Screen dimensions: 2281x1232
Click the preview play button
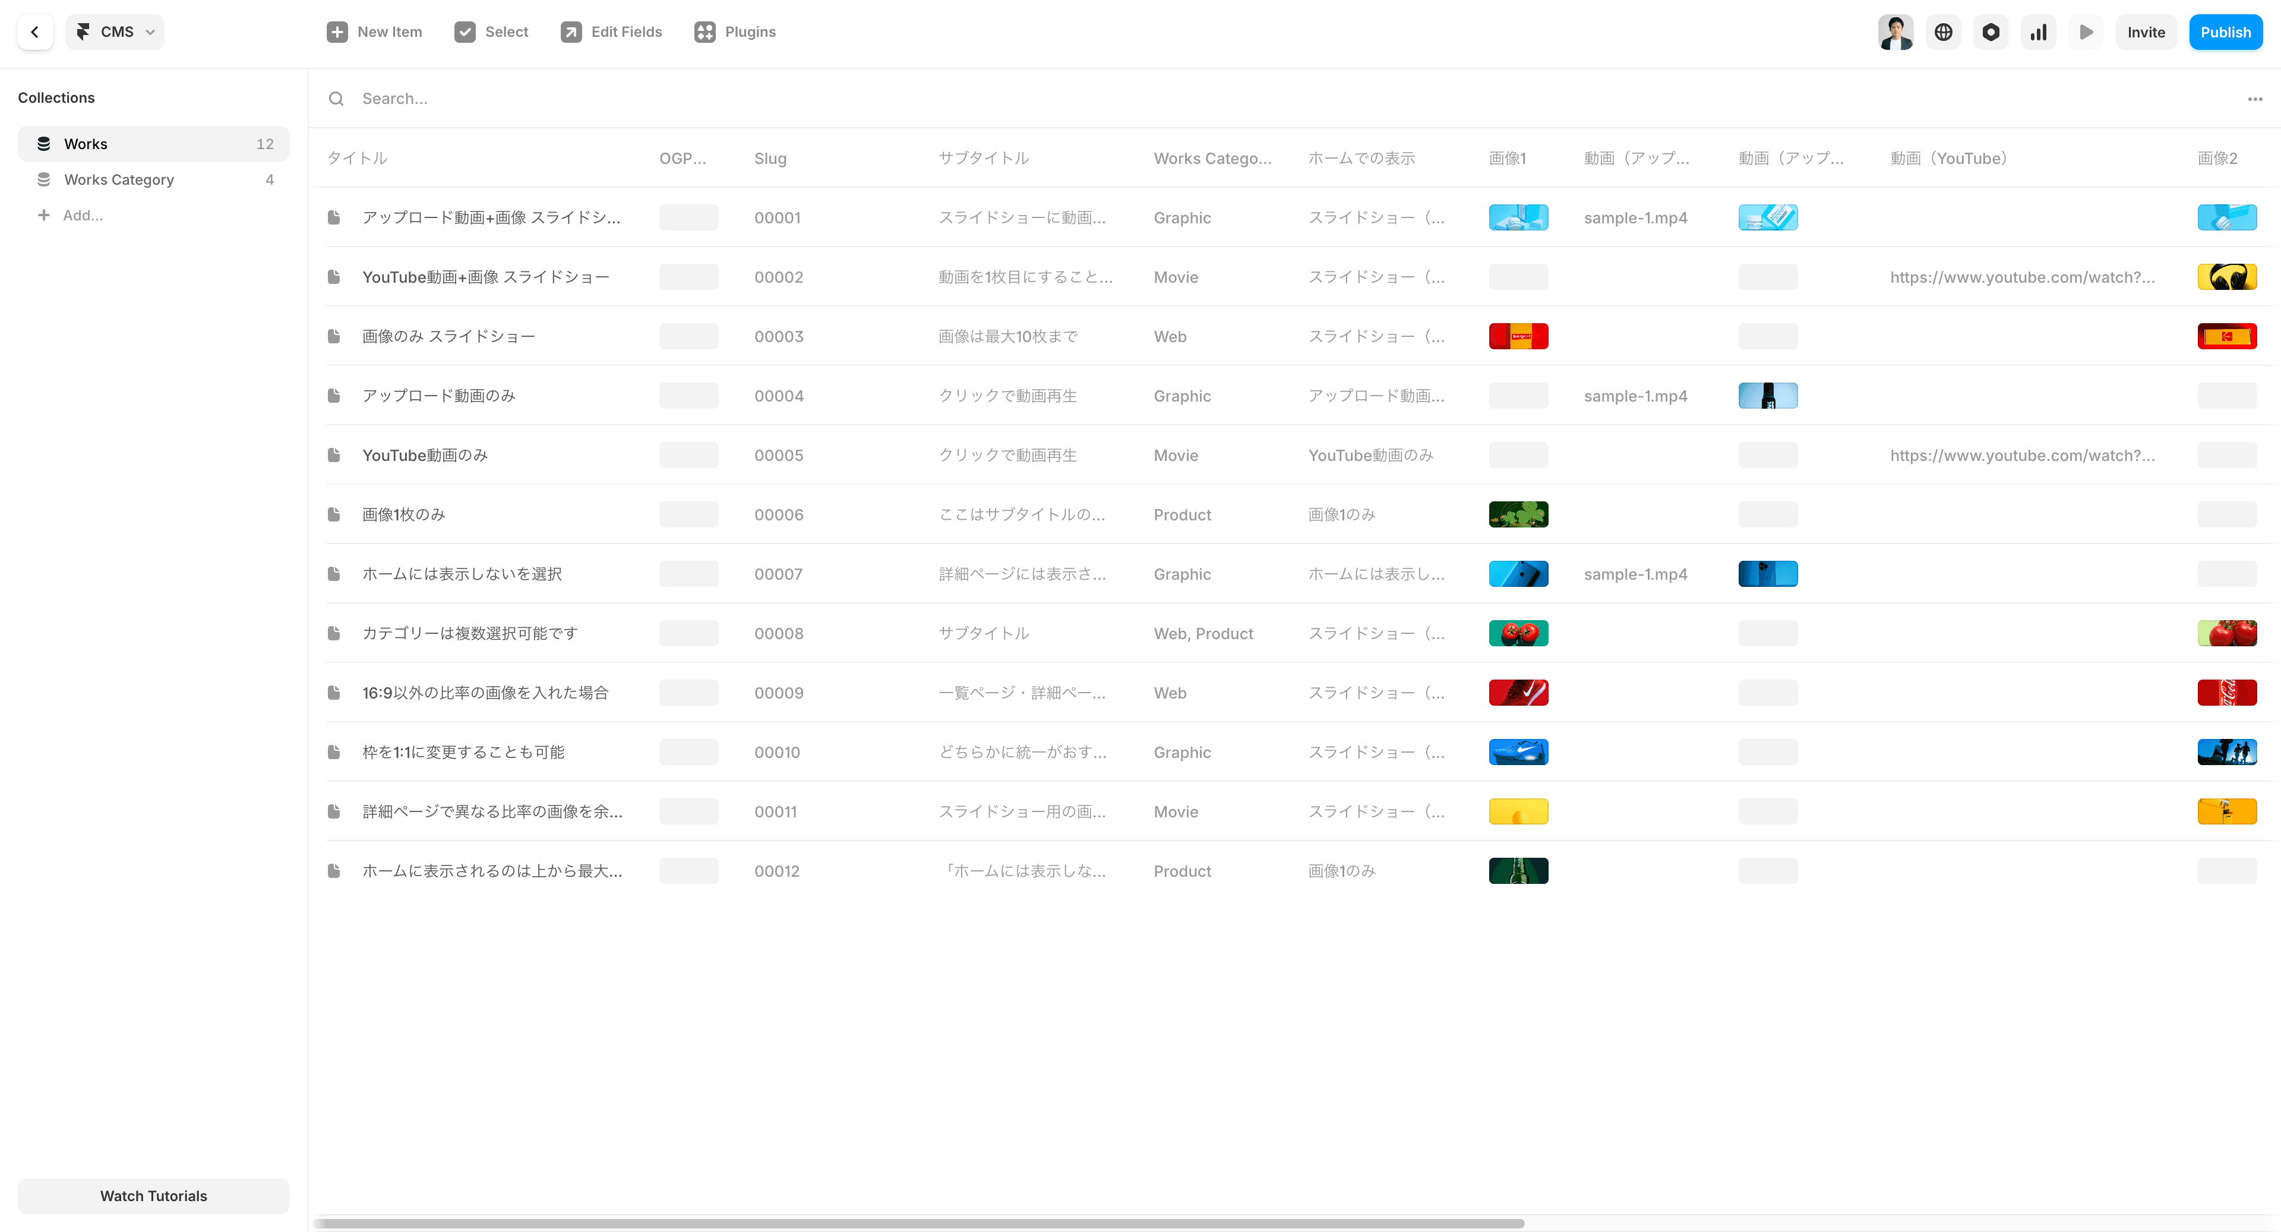2086,32
